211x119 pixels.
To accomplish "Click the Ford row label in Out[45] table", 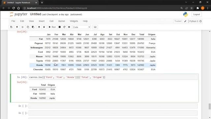I will [34, 90].
